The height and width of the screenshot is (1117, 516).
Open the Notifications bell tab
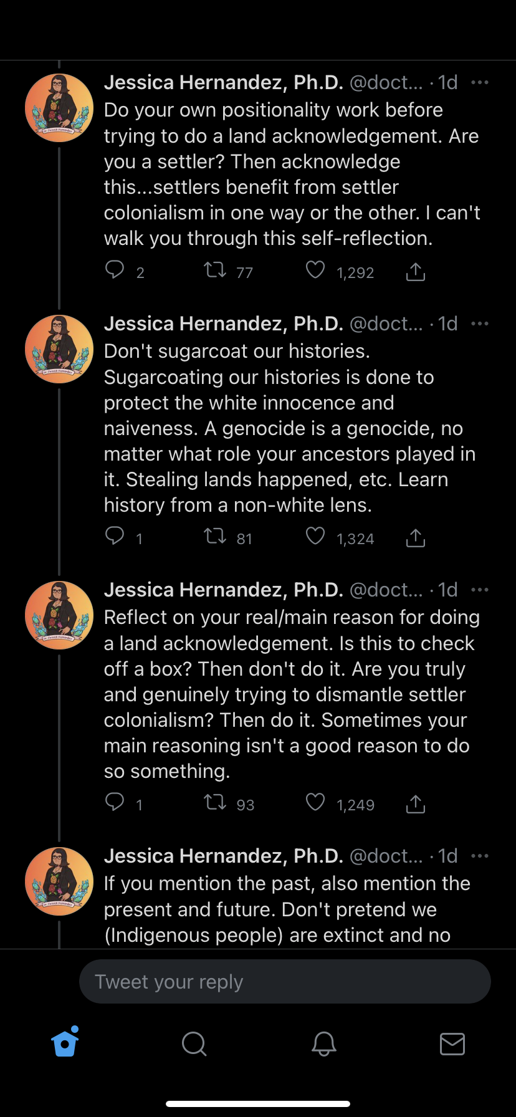click(323, 1043)
